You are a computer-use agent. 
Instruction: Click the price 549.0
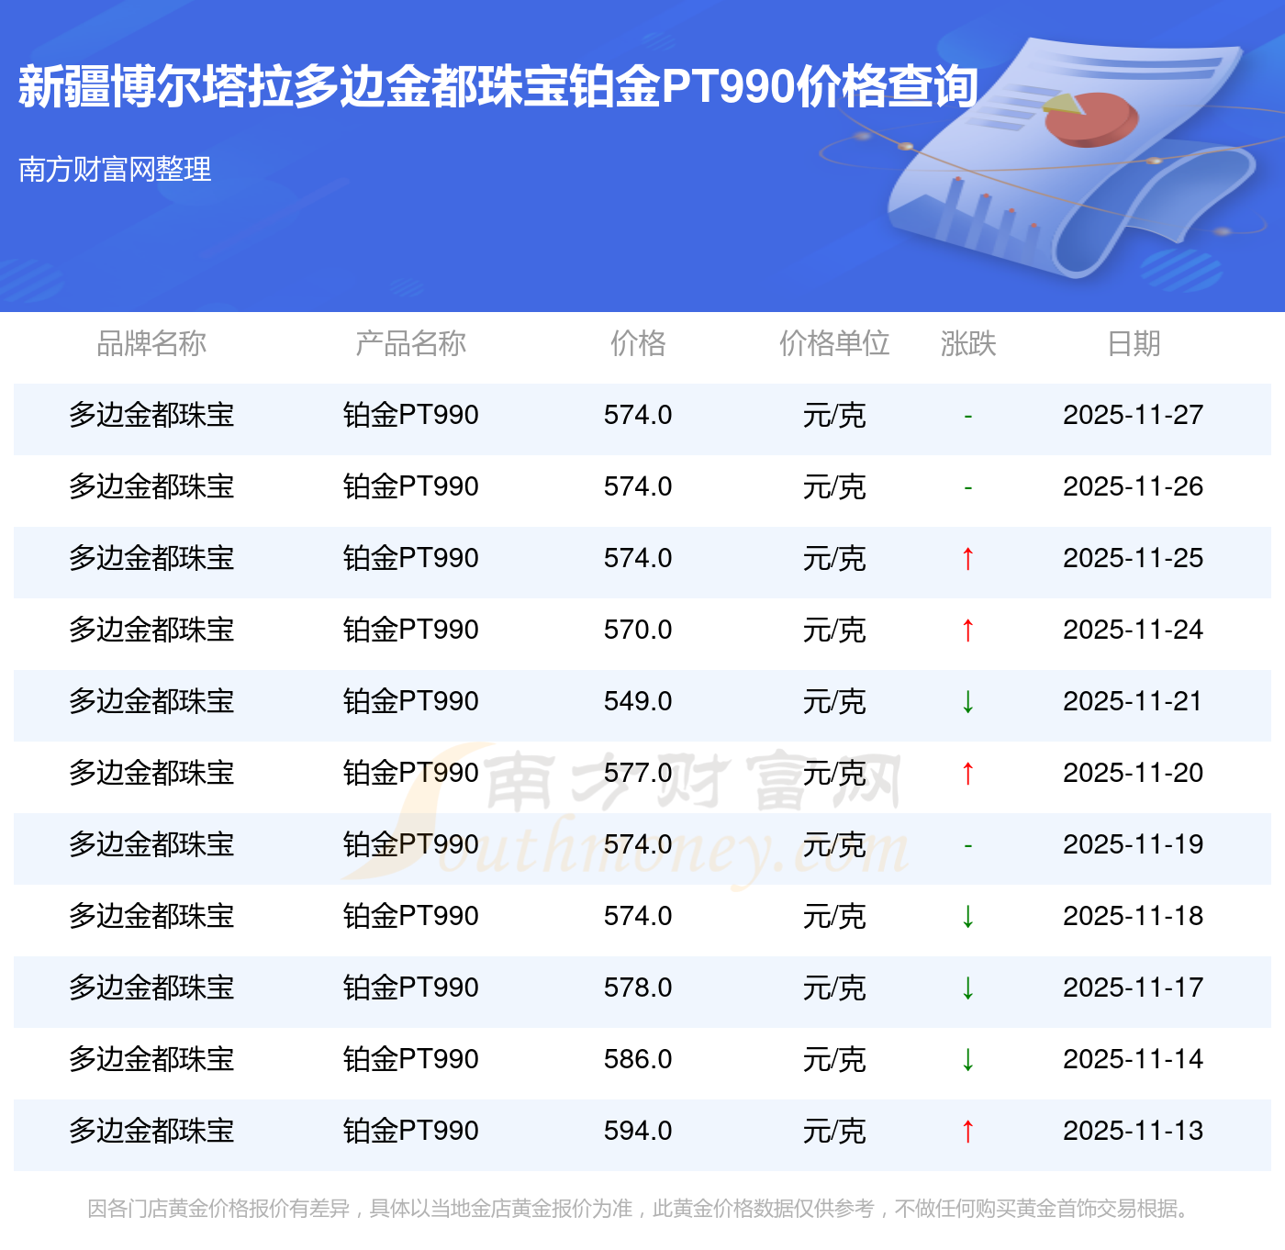[638, 701]
